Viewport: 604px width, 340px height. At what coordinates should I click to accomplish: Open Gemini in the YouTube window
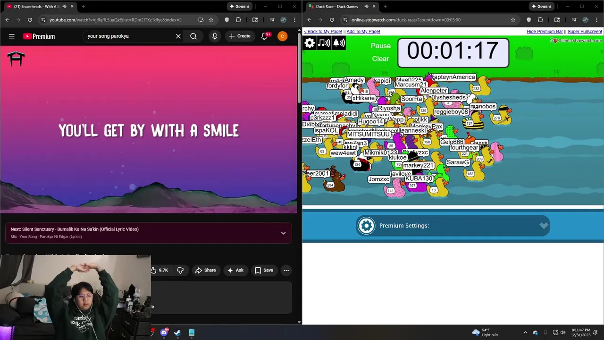[x=239, y=7]
